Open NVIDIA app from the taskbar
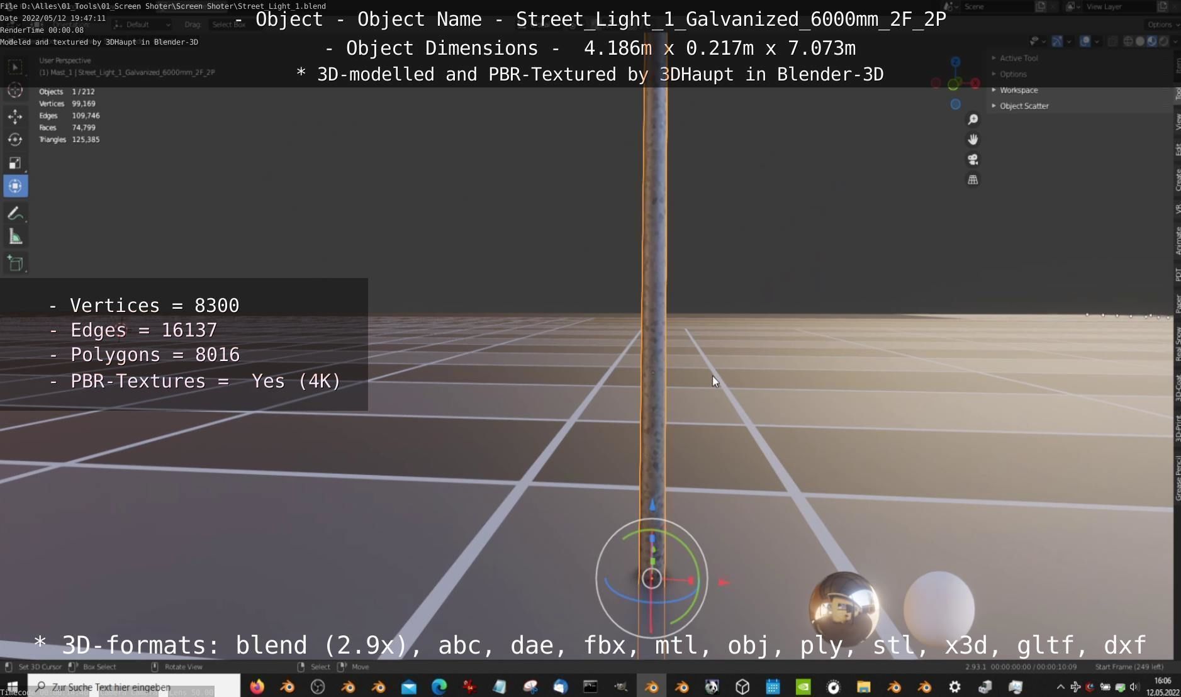The width and height of the screenshot is (1181, 697). [803, 687]
